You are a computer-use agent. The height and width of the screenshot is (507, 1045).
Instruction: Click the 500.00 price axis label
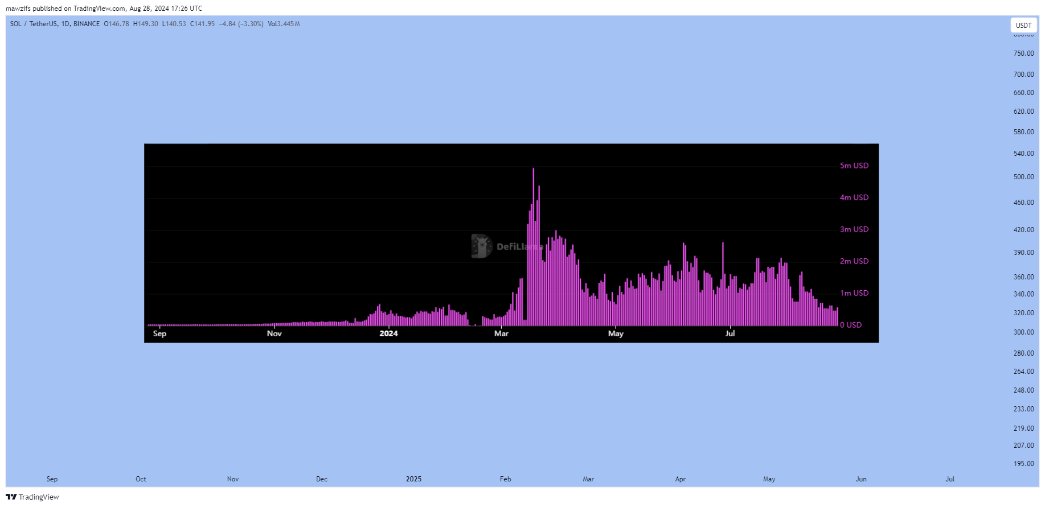tap(1023, 177)
